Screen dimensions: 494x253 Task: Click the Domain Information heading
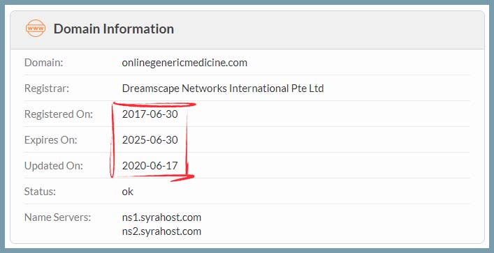114,29
